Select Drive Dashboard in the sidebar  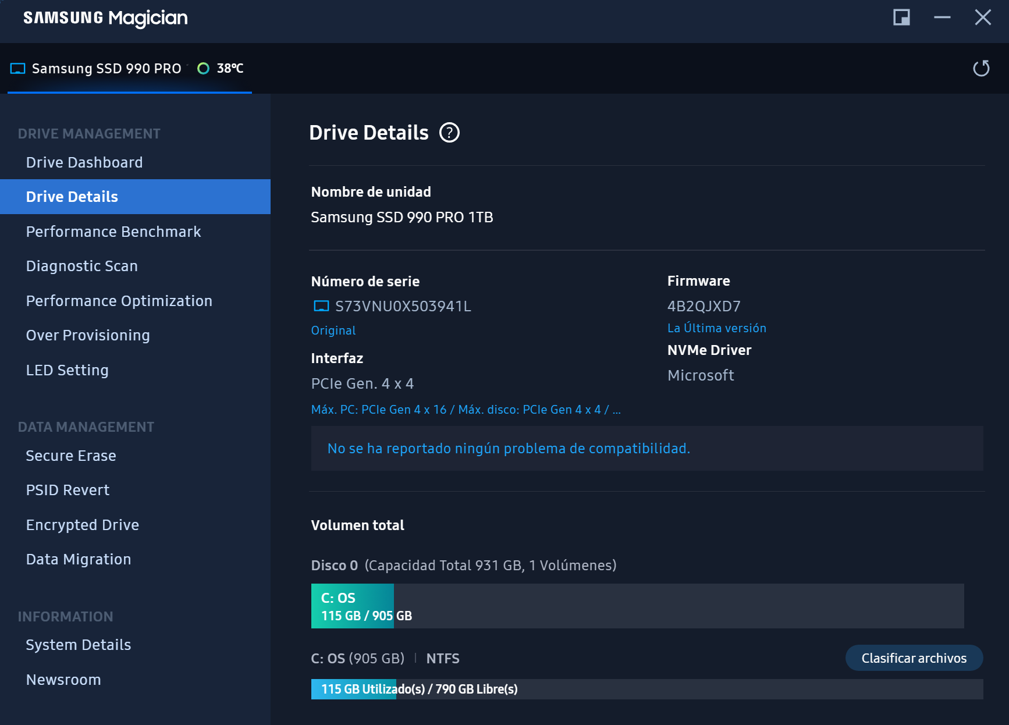point(84,162)
